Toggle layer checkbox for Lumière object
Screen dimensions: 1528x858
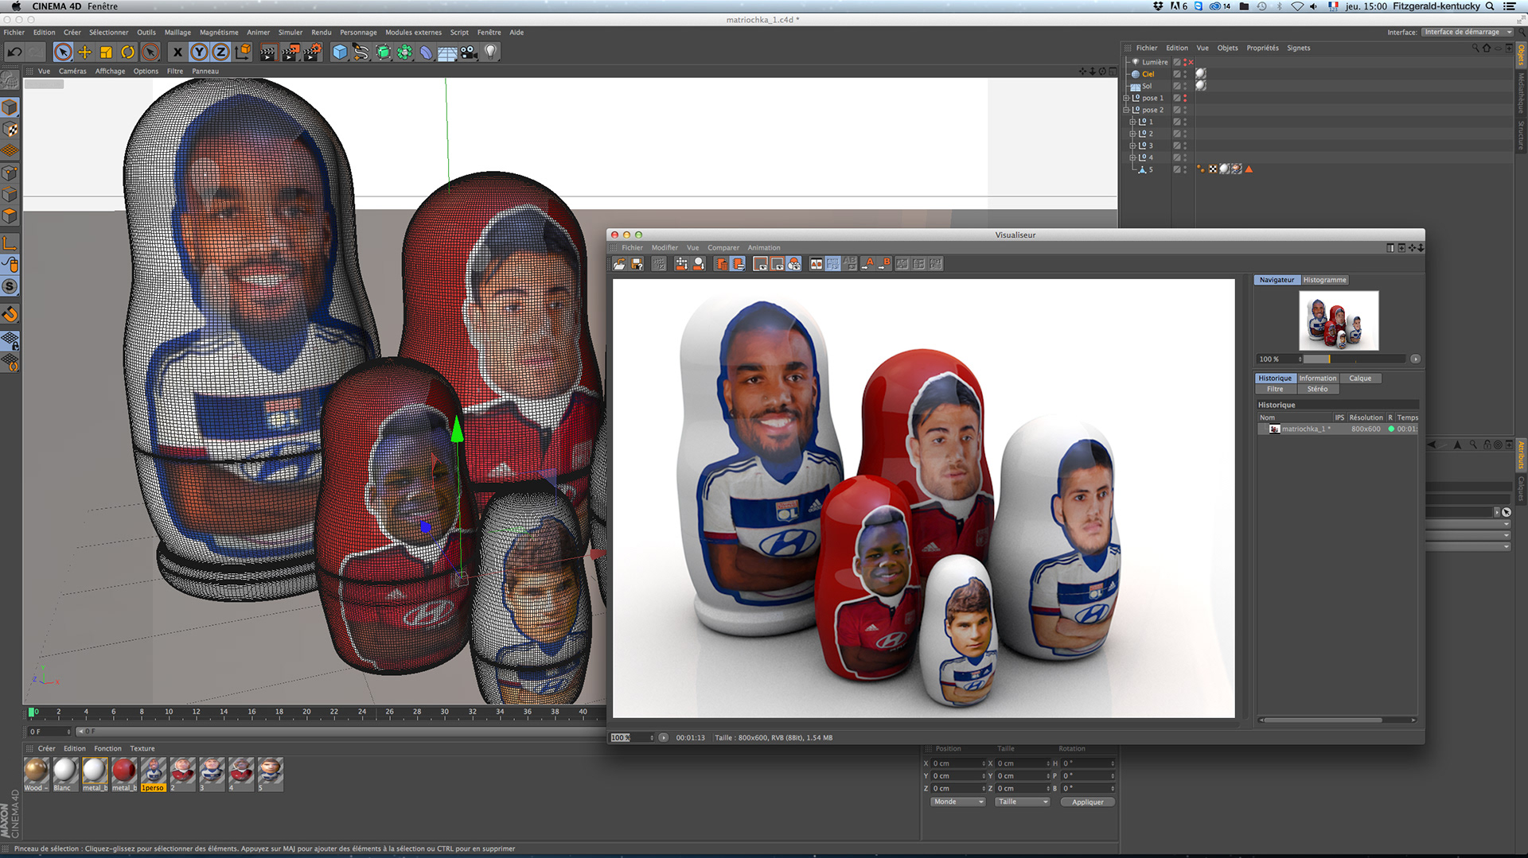(1176, 62)
